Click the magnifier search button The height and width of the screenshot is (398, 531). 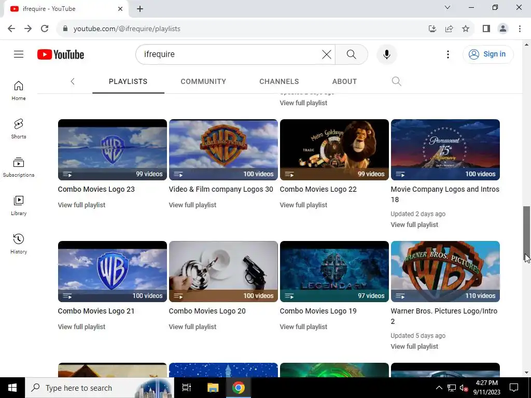coord(351,54)
